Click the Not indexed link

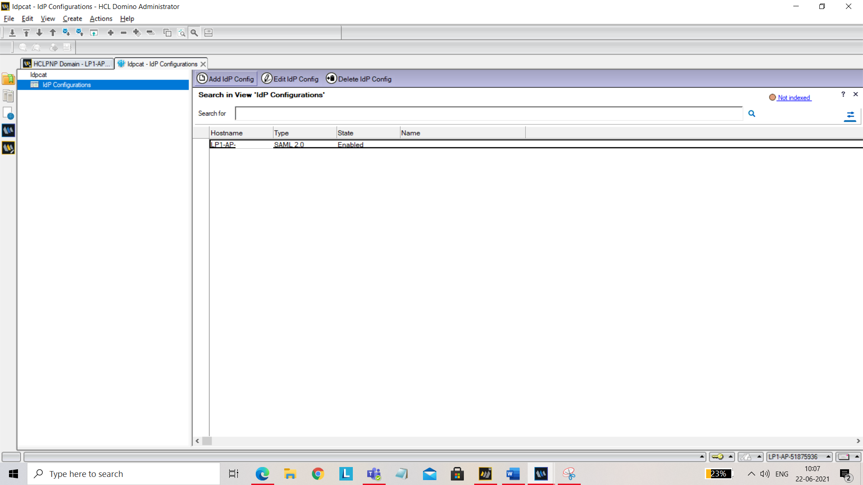tap(794, 97)
